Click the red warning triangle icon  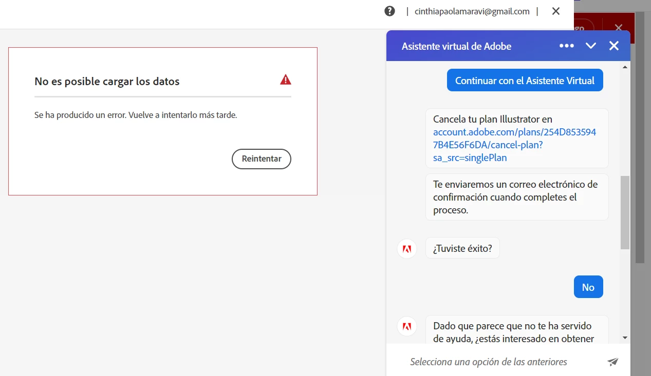tap(286, 80)
